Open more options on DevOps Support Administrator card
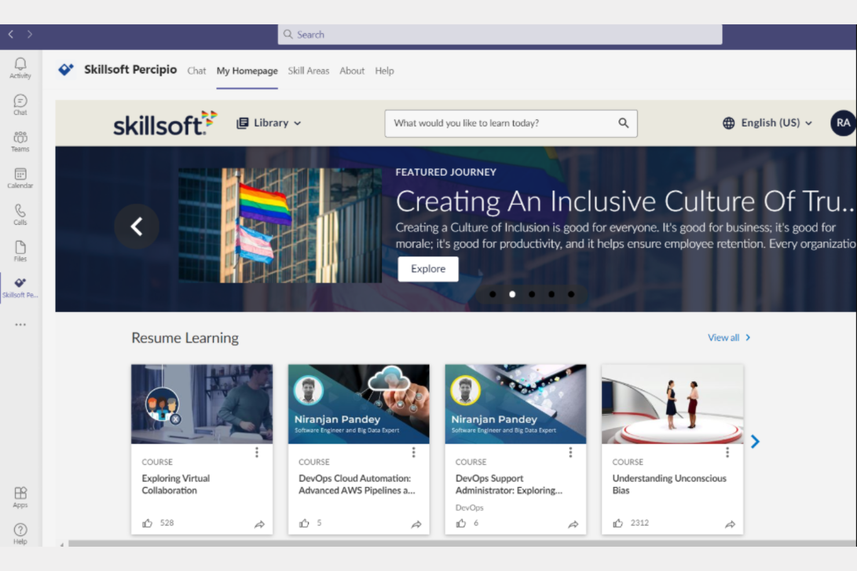The height and width of the screenshot is (571, 857). (570, 452)
